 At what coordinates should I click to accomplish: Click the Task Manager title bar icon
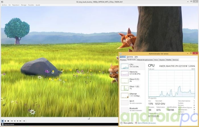pyautogui.click(x=121, y=54)
